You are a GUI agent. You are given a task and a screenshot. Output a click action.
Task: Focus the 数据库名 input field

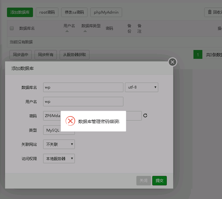point(83,87)
